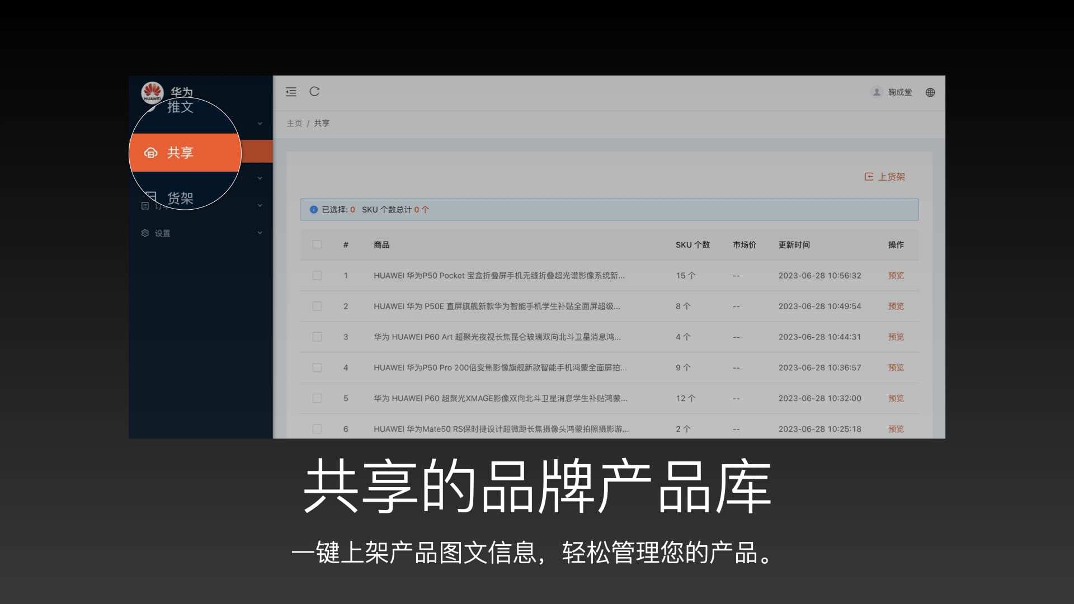Click the 上货架 button
The height and width of the screenshot is (604, 1074).
[x=885, y=177]
